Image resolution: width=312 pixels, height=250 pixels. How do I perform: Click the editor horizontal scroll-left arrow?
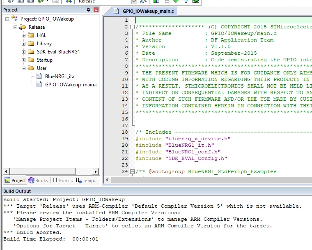click(x=107, y=180)
